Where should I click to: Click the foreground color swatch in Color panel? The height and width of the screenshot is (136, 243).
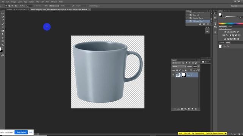(x=220, y=14)
